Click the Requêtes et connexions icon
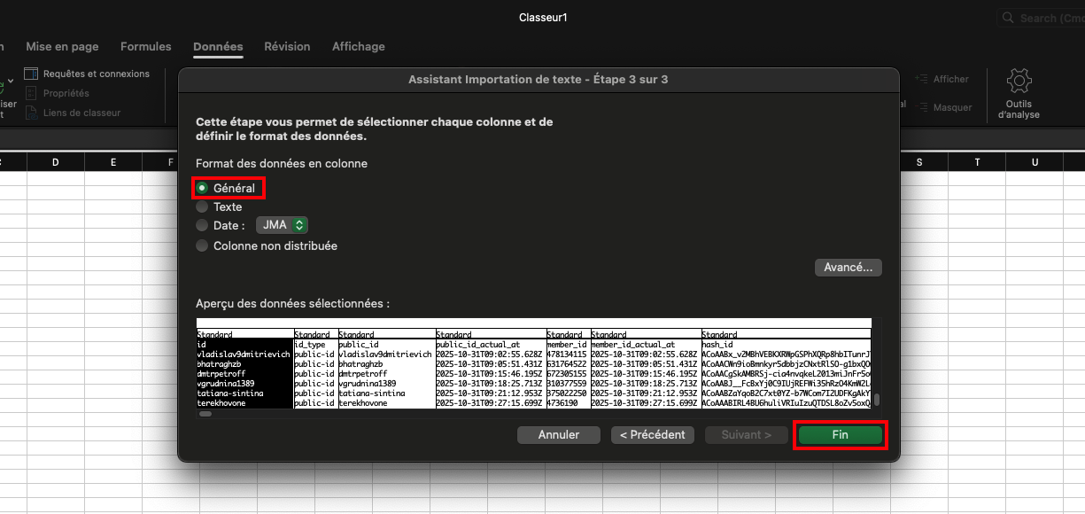 coord(32,74)
